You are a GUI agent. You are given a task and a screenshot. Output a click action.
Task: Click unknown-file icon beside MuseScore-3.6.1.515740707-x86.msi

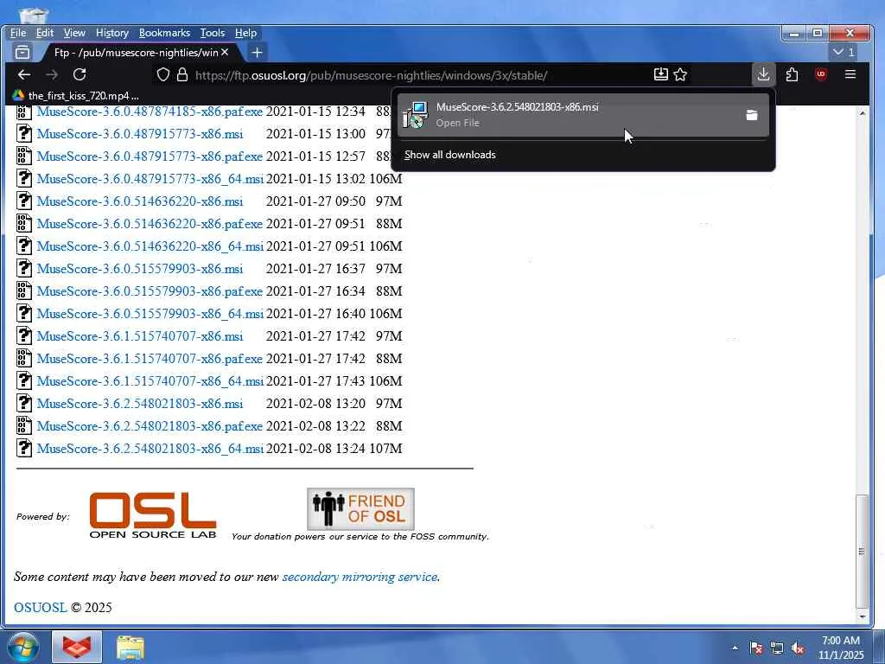point(24,336)
